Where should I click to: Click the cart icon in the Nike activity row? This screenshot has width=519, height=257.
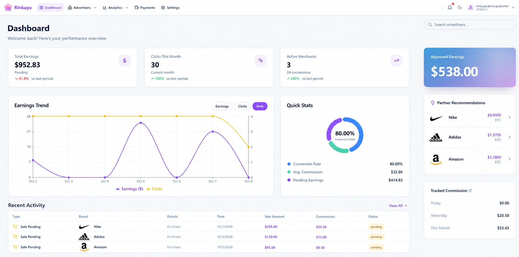click(15, 226)
